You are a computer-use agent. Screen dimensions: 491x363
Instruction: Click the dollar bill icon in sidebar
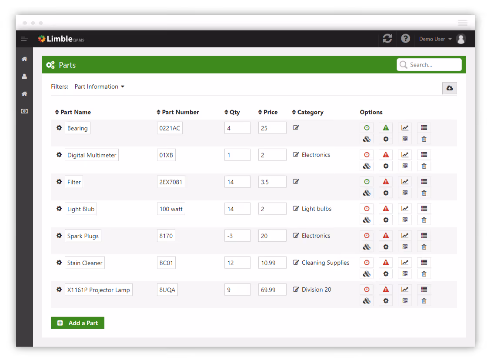24,111
